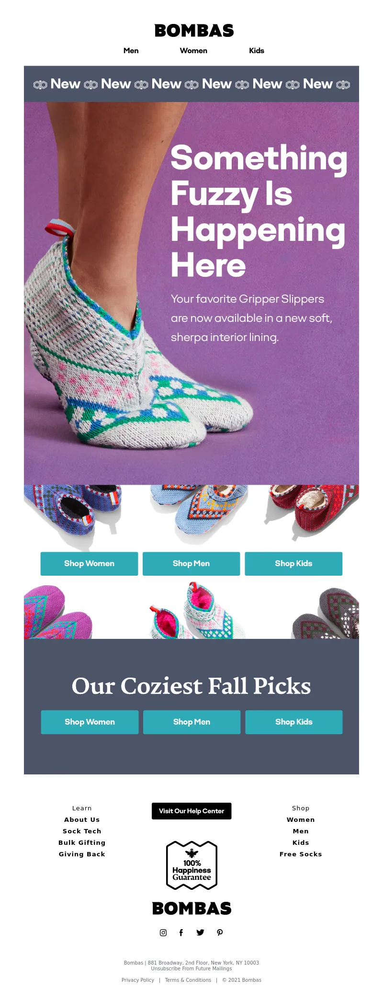383x1000 pixels.
Task: Click the purple hero slipper image
Action: click(191, 294)
